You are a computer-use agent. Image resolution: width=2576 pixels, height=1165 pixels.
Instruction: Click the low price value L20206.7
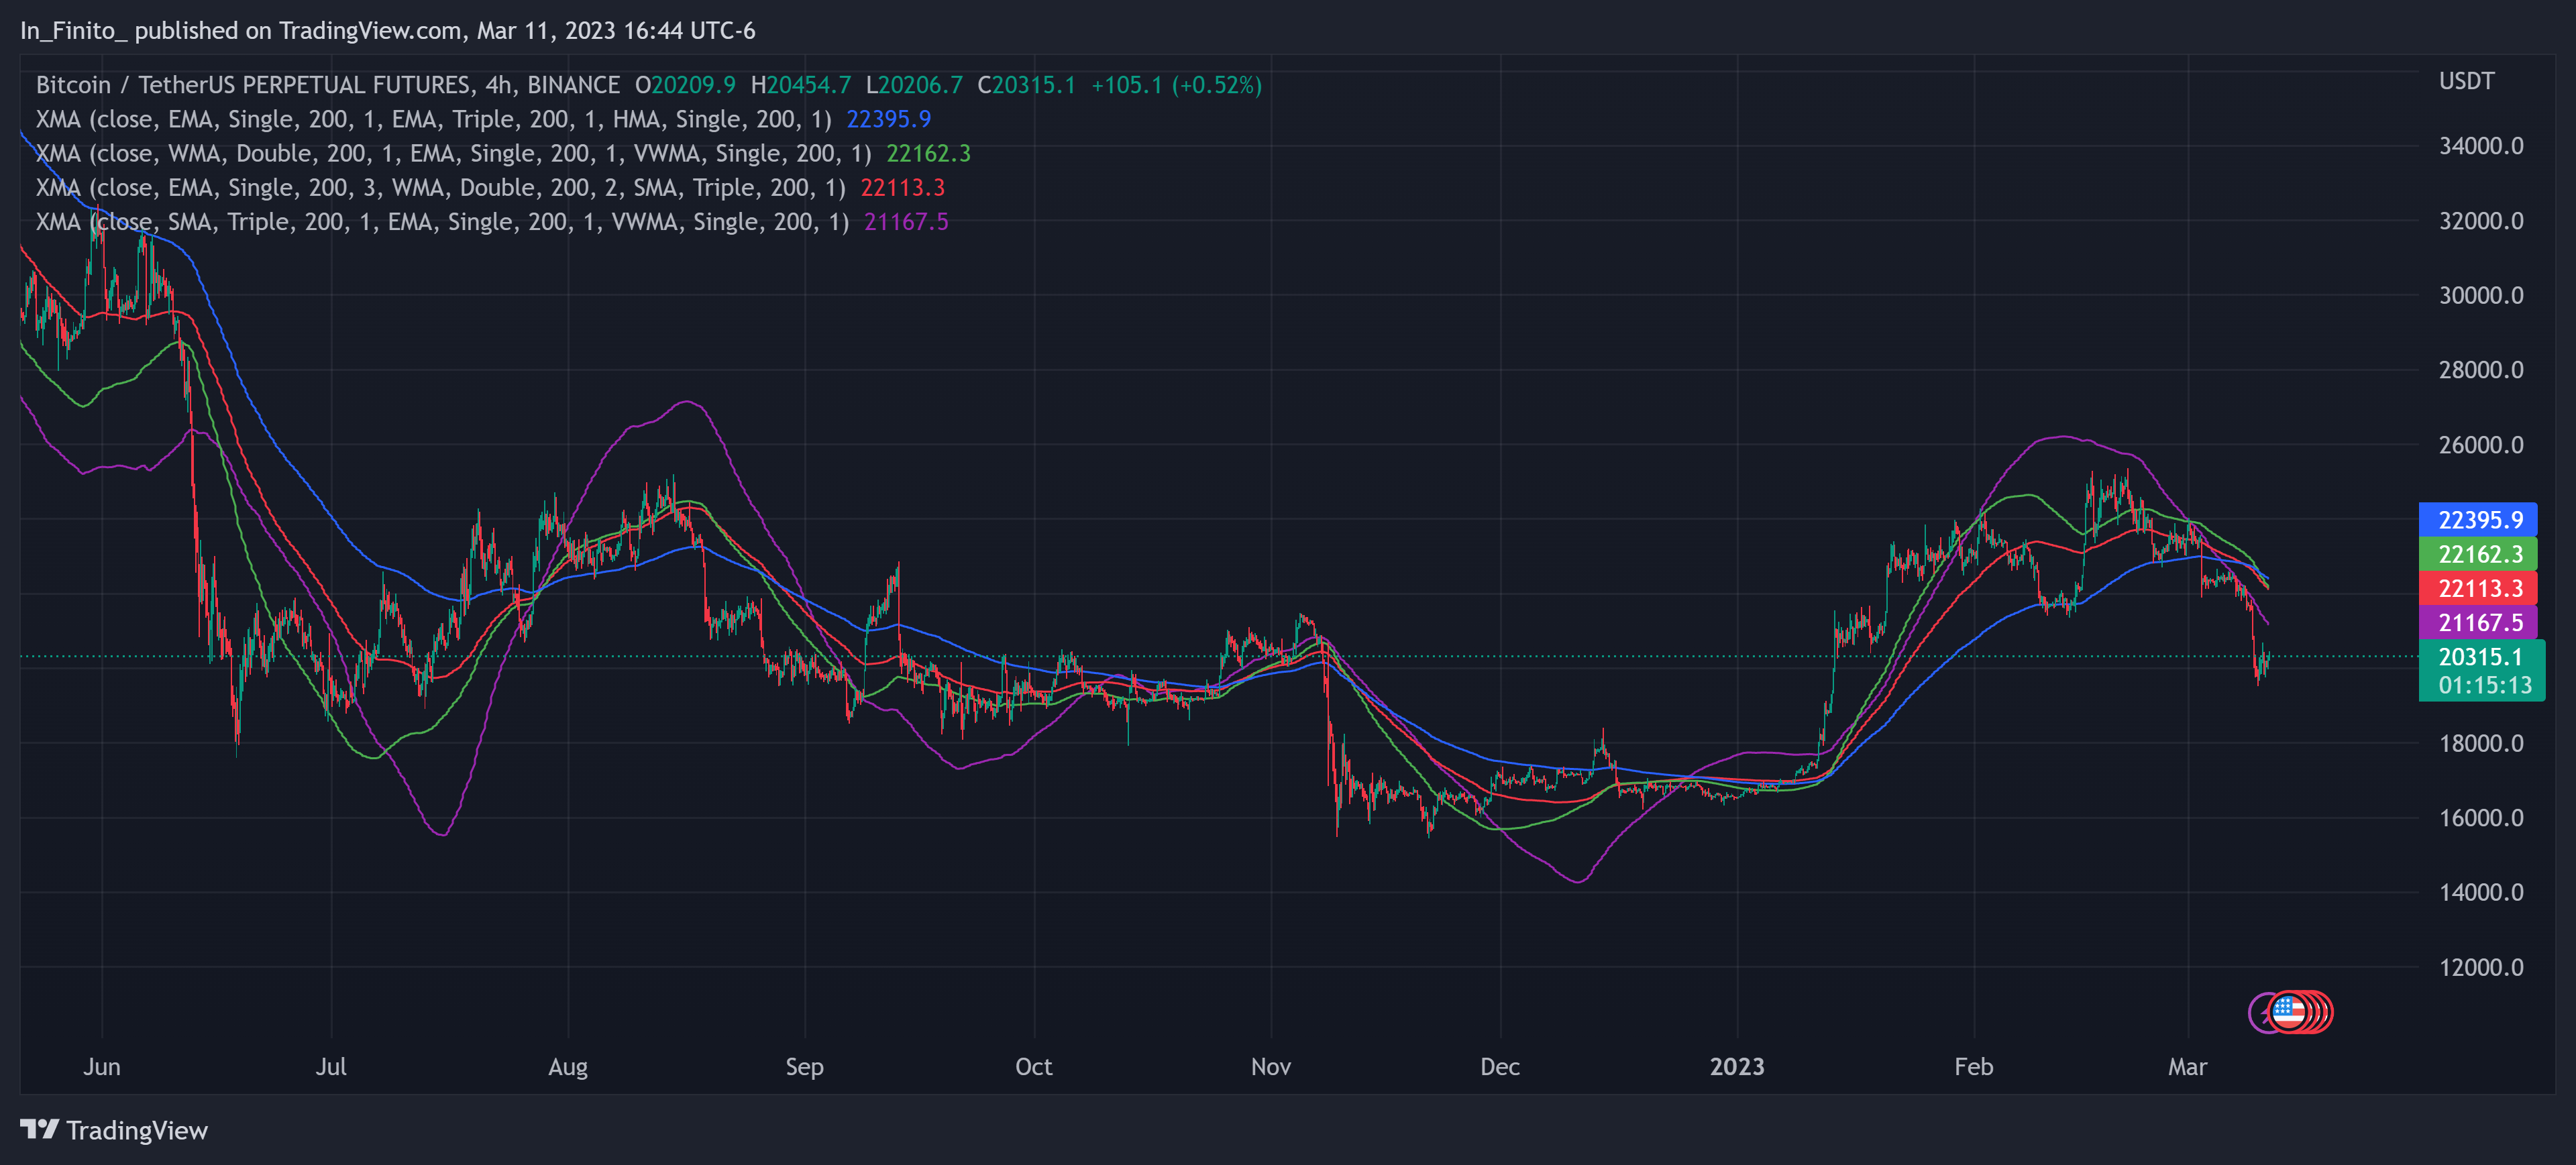pos(914,85)
